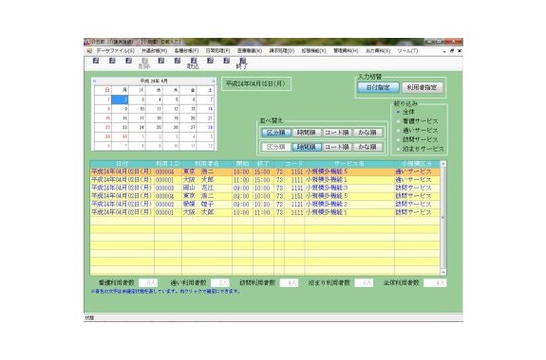The height and width of the screenshot is (360, 546).
Task: Open the データファイル(S) menu
Action: (115, 51)
